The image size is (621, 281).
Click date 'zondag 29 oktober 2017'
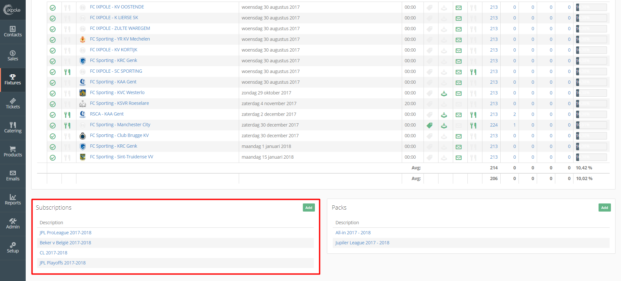tap(266, 93)
